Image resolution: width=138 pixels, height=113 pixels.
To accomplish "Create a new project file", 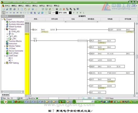I will pos(4,9).
